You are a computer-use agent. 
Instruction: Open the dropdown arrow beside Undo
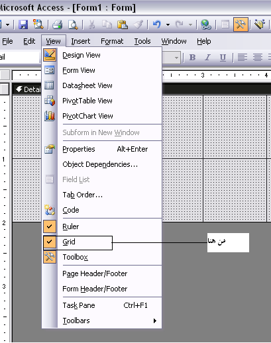coord(168,24)
